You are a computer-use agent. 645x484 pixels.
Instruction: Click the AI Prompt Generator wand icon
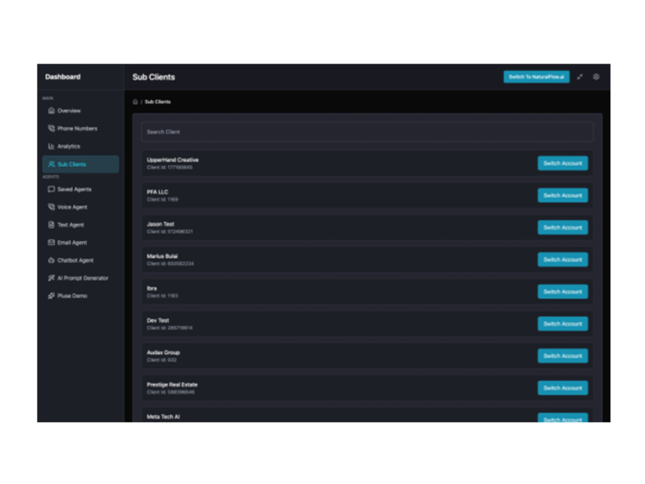pos(52,277)
